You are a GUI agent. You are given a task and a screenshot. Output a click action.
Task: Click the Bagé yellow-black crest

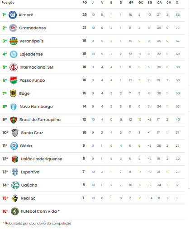[13, 93]
